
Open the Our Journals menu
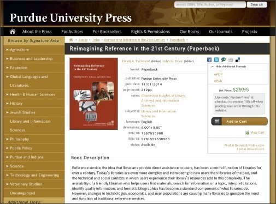point(220,32)
